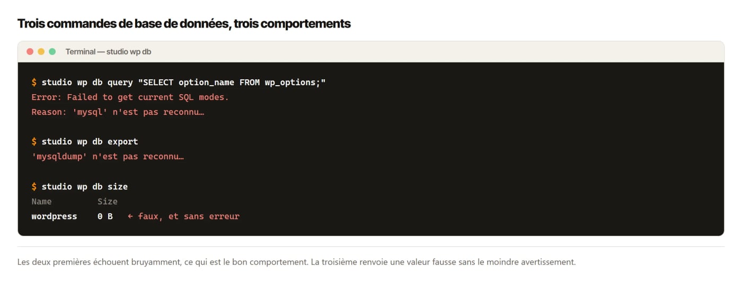Click the '0 B' size value
The width and height of the screenshot is (742, 284).
point(105,216)
